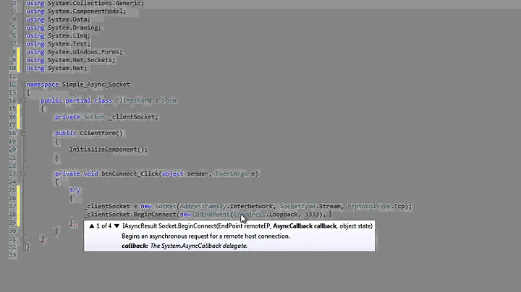Click 'using System.Data;' line
The width and height of the screenshot is (521, 292).
coord(58,20)
